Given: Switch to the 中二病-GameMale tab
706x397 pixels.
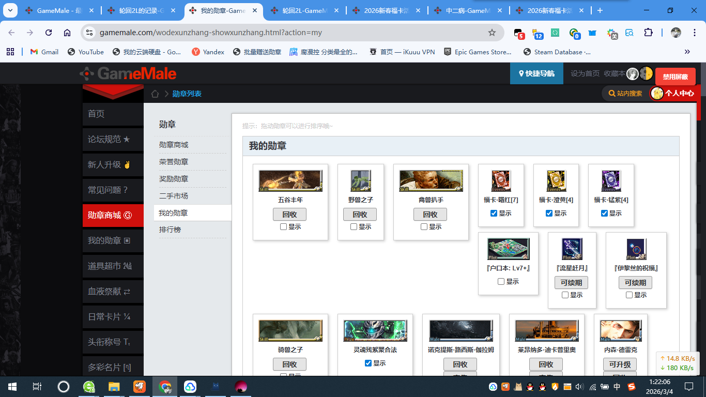Looking at the screenshot, I should coord(468,10).
